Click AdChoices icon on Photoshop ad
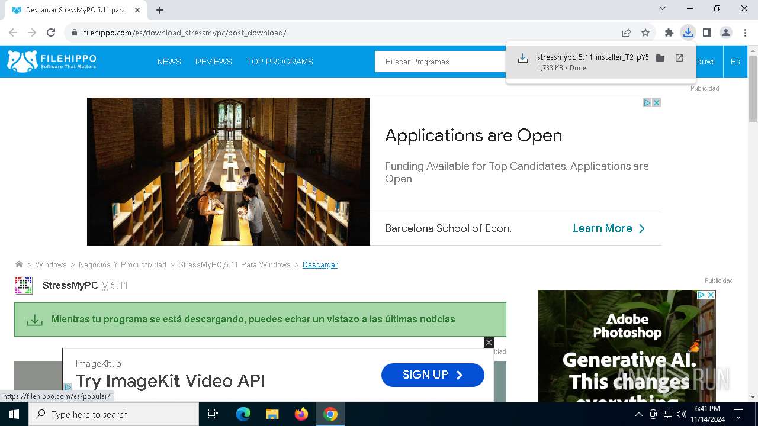Screen dimensions: 758x426 click(x=701, y=295)
